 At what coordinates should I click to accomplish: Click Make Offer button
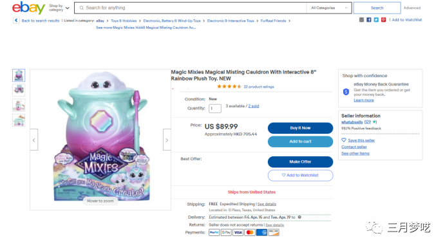pos(300,162)
